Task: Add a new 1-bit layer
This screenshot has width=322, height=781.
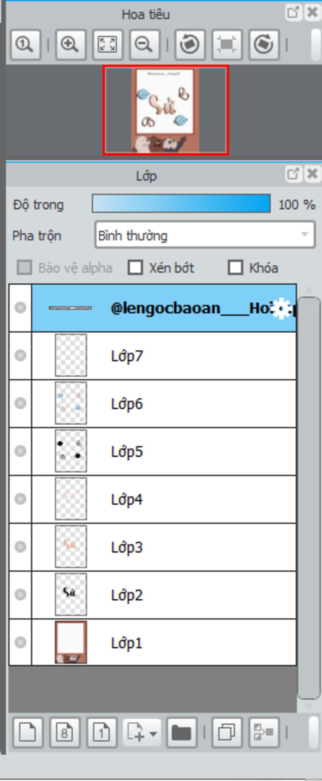Action: (102, 732)
